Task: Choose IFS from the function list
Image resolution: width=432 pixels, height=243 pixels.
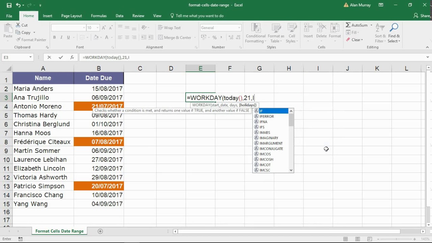Action: click(x=271, y=127)
